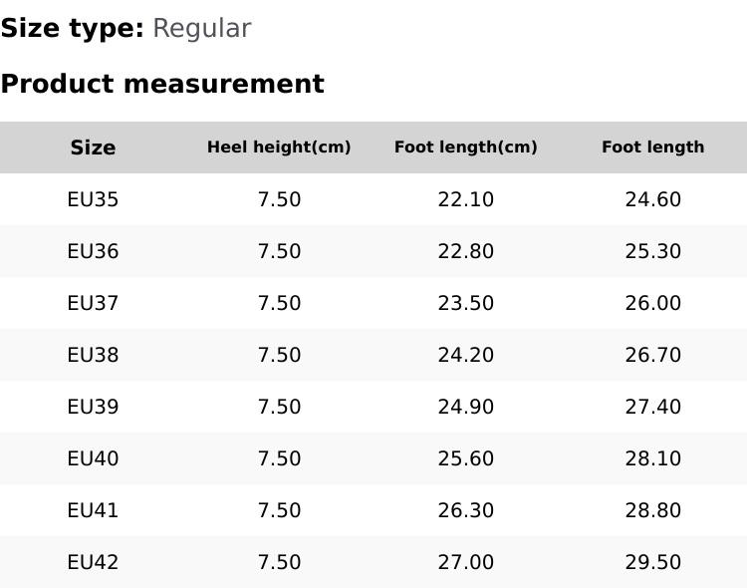
Task: Choose the EU40 size cell
Action: 93,458
